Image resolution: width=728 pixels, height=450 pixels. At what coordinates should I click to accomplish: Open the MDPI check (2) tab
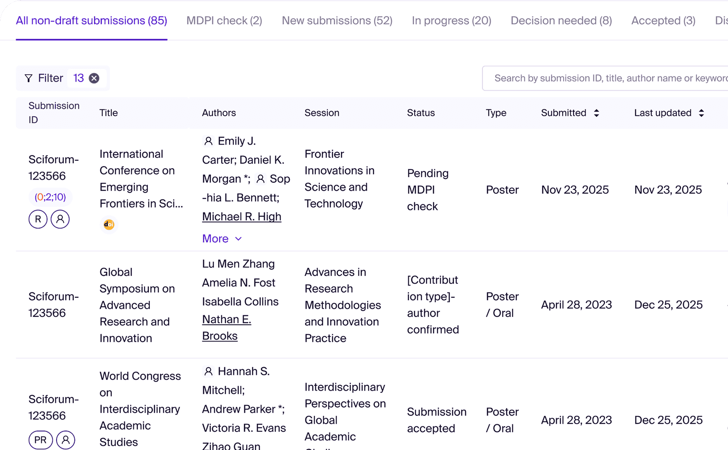[x=224, y=21]
